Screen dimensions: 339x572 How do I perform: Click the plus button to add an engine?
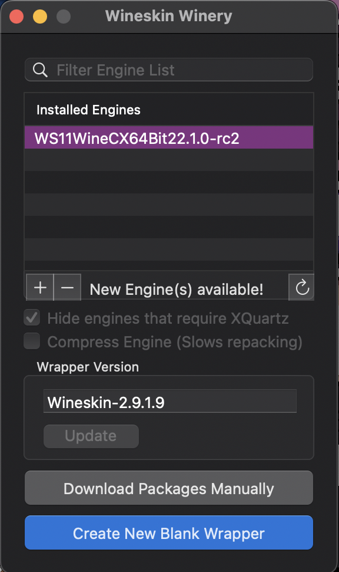(x=40, y=287)
